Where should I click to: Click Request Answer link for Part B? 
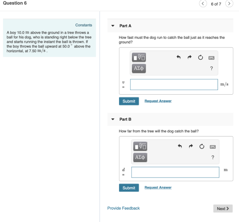[x=158, y=187]
